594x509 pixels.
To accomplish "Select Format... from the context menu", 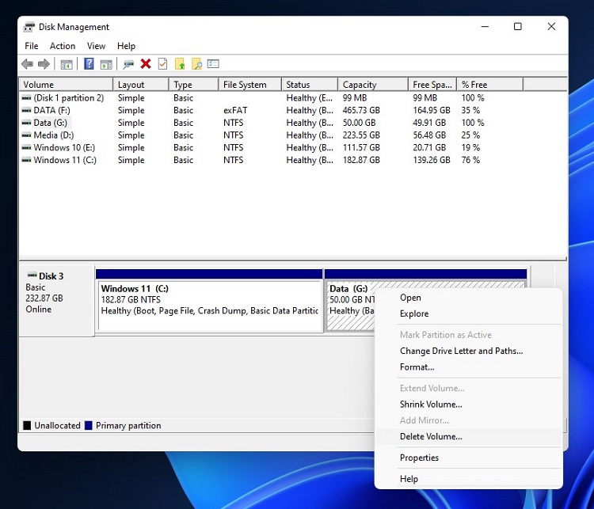I will tap(417, 367).
